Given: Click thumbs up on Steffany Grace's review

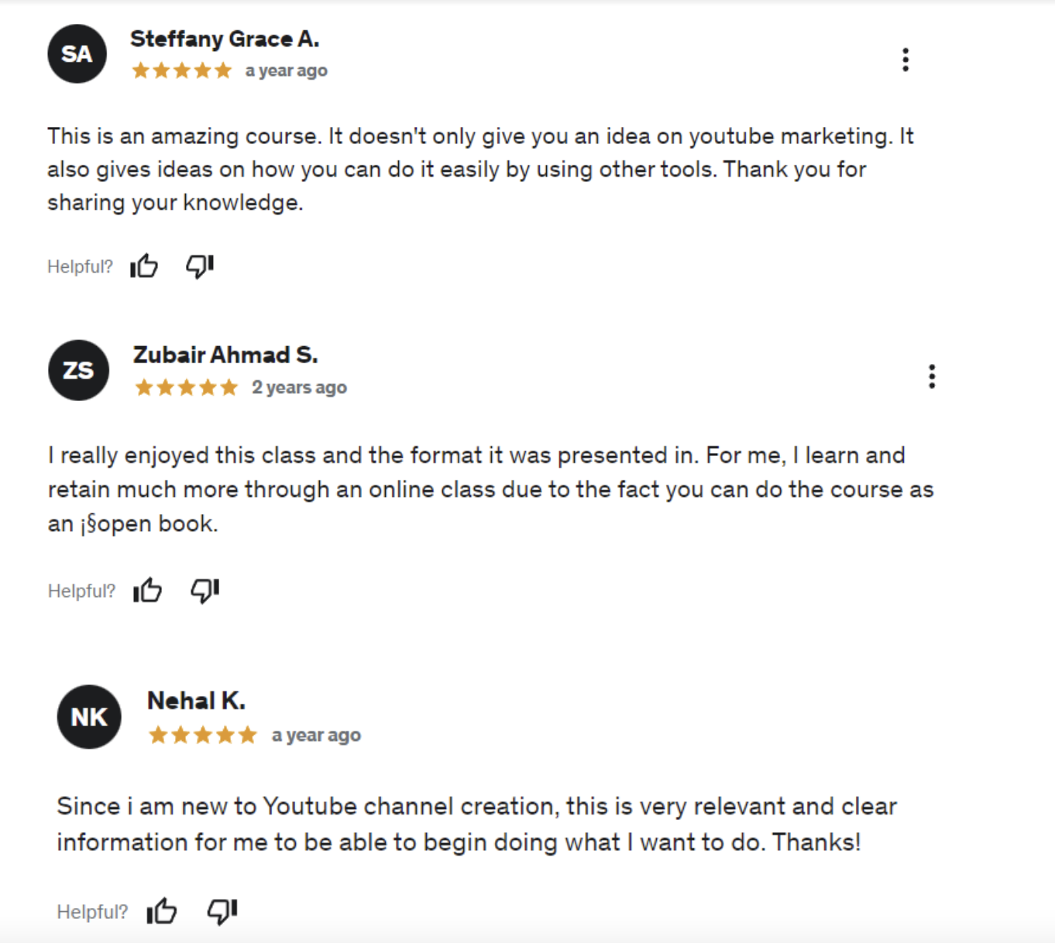Looking at the screenshot, I should (x=144, y=266).
